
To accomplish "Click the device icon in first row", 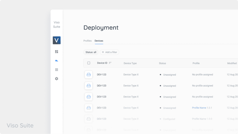I will (89, 74).
